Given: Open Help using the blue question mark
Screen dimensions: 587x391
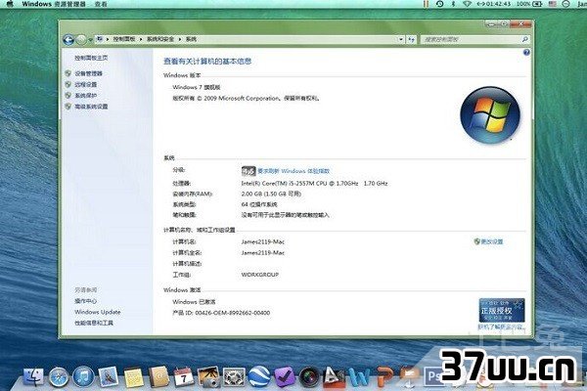Looking at the screenshot, I should click(x=526, y=53).
